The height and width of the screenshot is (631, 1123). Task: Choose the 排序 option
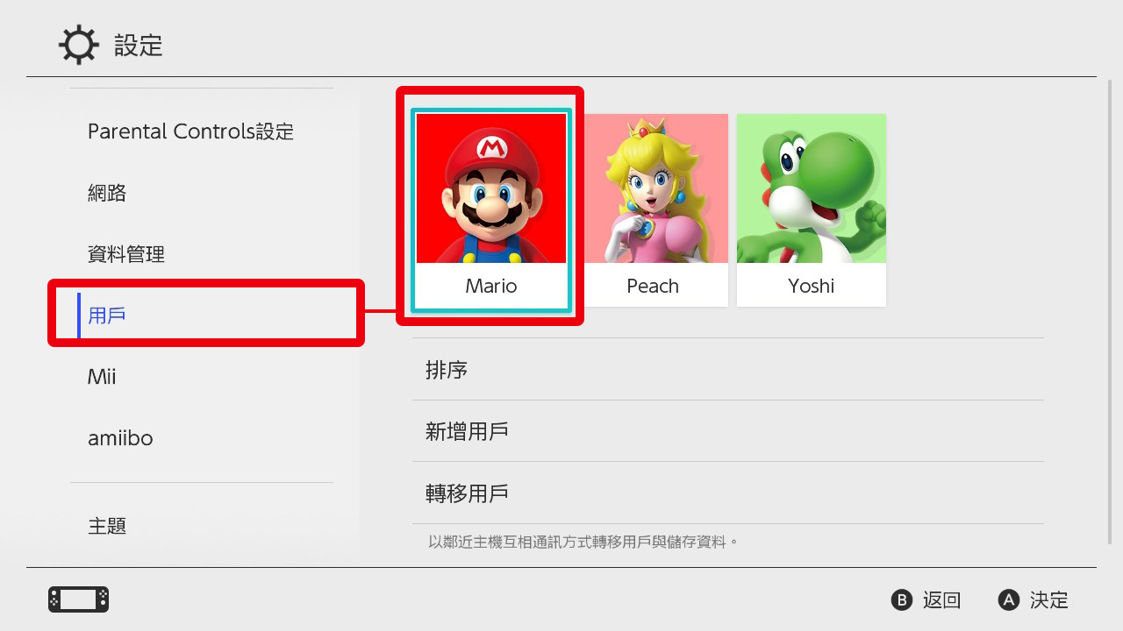coord(728,370)
